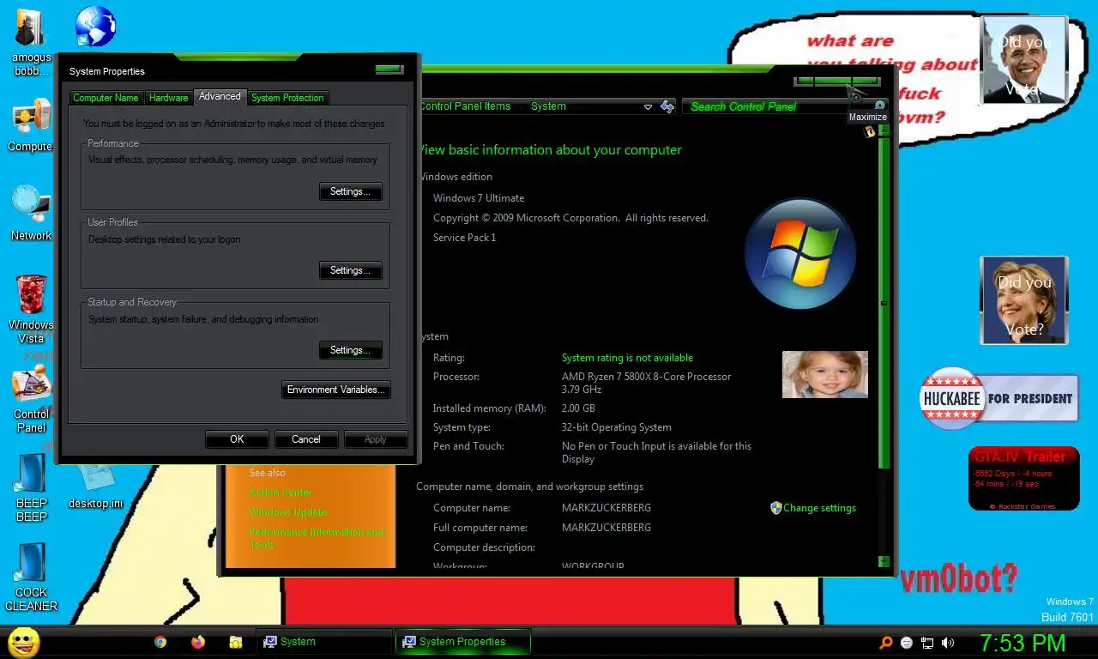Confirm with OK in System Properties
The width and height of the screenshot is (1098, 659).
pyautogui.click(x=237, y=439)
